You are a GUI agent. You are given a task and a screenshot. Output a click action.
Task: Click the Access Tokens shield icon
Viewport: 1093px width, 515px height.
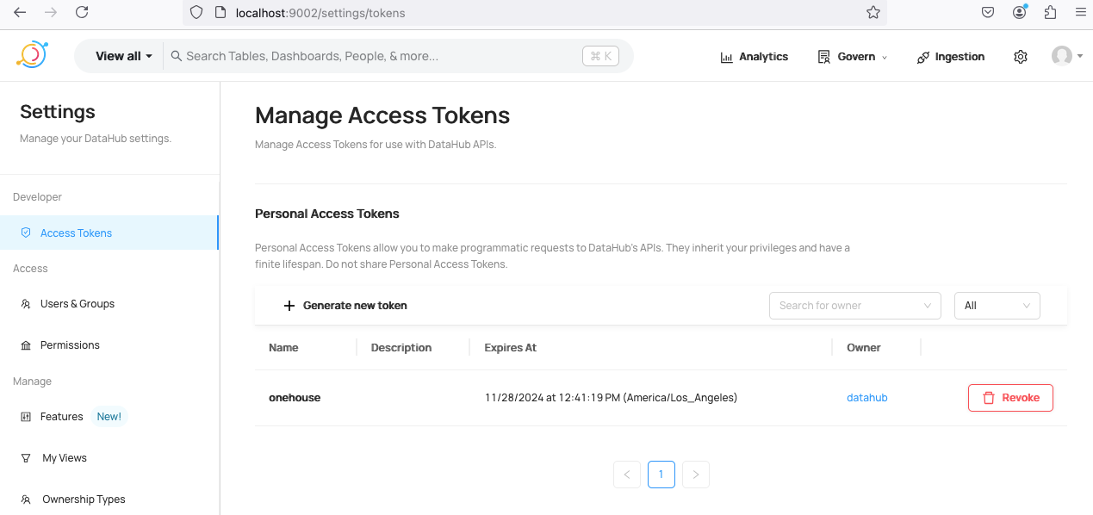click(x=26, y=233)
